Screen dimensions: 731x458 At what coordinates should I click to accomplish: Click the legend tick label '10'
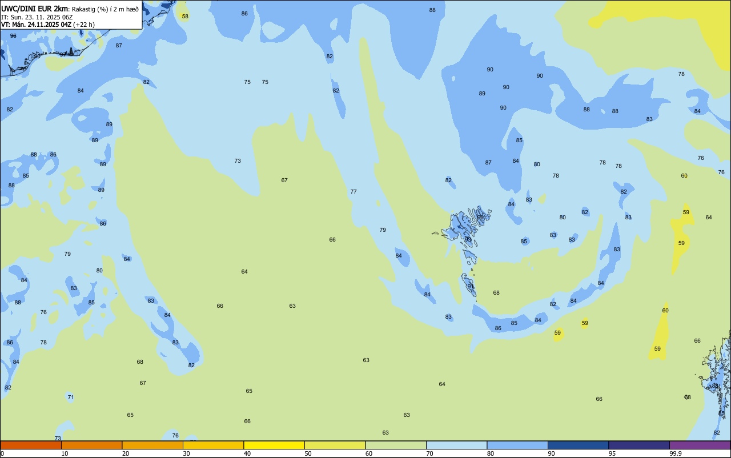pos(65,453)
